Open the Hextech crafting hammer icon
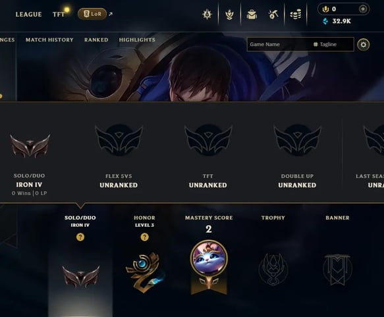384x317 pixels. point(273,14)
